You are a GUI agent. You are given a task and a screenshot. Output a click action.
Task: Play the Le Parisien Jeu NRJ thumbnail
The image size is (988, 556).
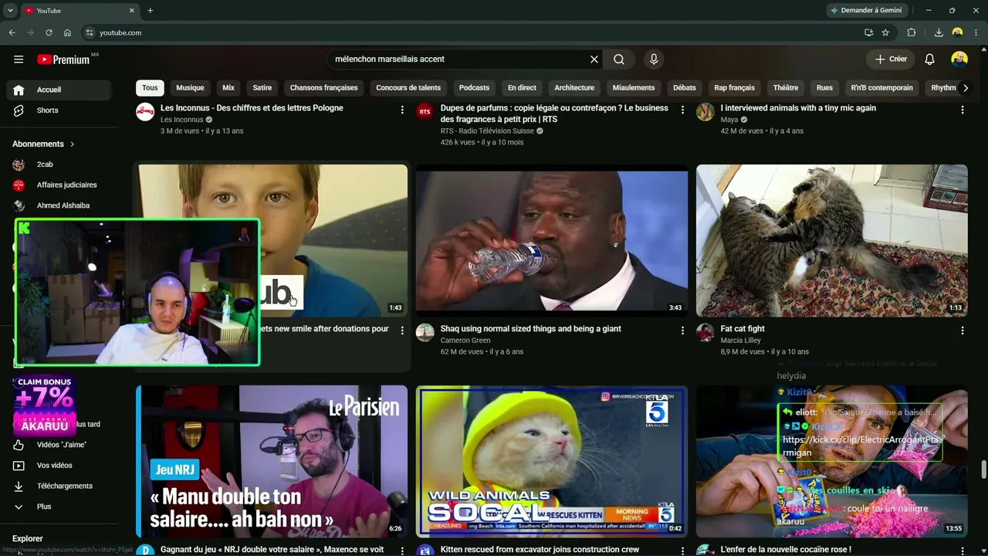click(272, 461)
